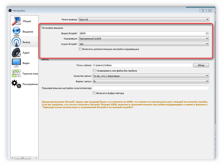Enable additional encoder settings checkbox
This screenshot has width=222, height=166.
coord(80,49)
